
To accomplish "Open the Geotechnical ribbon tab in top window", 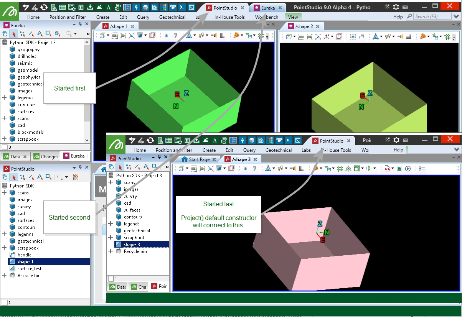I will 172,17.
